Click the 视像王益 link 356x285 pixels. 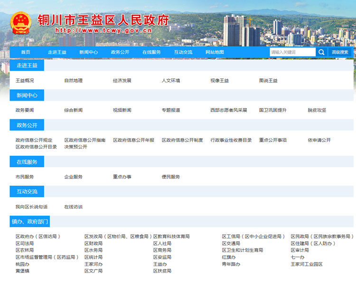[219, 81]
